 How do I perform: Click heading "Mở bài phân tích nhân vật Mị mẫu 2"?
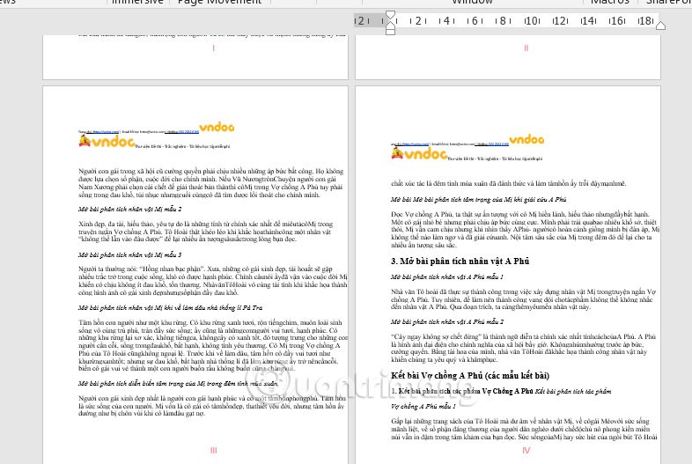point(129,210)
